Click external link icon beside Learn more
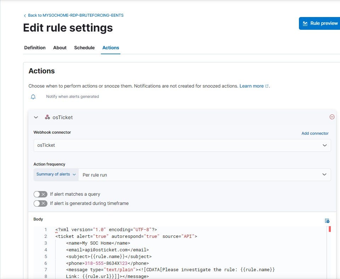Screen dimensions: 340x279 coord(267,86)
